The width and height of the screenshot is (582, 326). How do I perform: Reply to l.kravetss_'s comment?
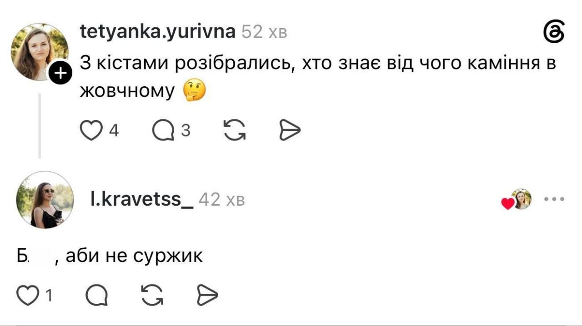click(x=97, y=296)
